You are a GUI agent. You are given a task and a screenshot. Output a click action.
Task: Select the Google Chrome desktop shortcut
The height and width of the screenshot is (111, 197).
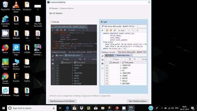point(5,78)
